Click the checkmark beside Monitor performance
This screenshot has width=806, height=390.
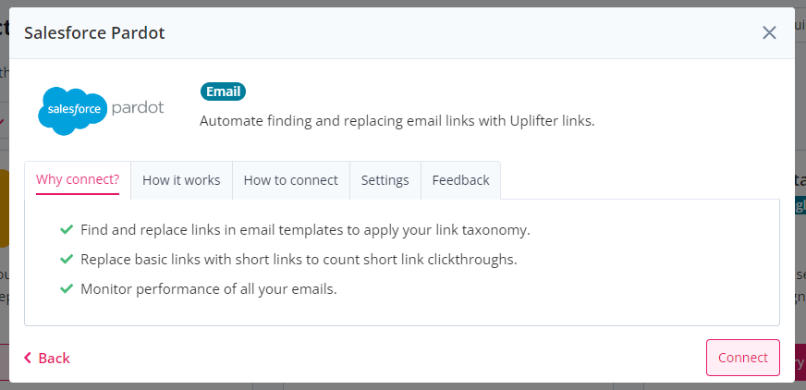pos(67,288)
